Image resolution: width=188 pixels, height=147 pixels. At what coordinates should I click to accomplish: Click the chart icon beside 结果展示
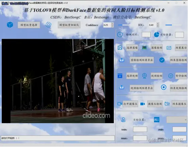pos(169,48)
